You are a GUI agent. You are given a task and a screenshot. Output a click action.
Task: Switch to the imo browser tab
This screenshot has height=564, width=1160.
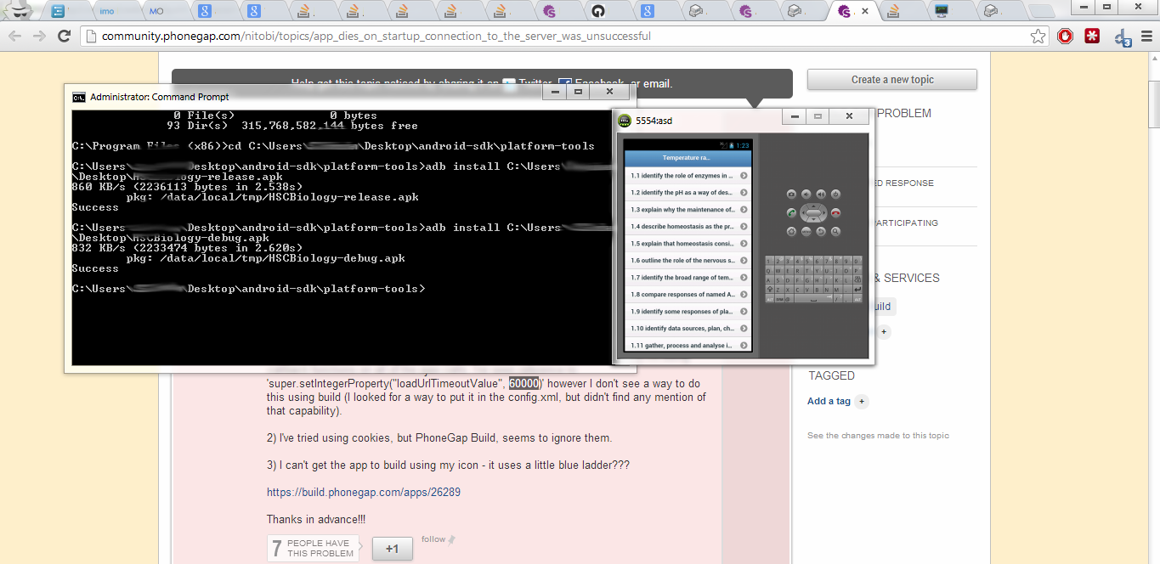[x=107, y=11]
